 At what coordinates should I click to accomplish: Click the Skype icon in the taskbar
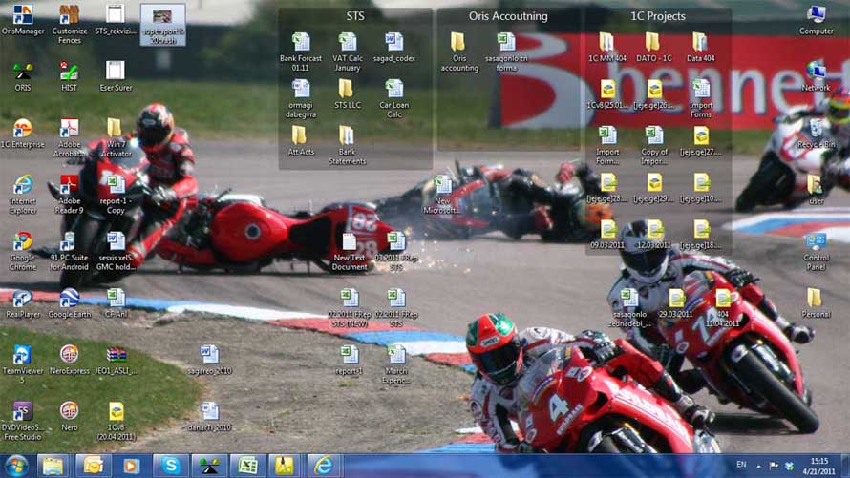pyautogui.click(x=170, y=466)
